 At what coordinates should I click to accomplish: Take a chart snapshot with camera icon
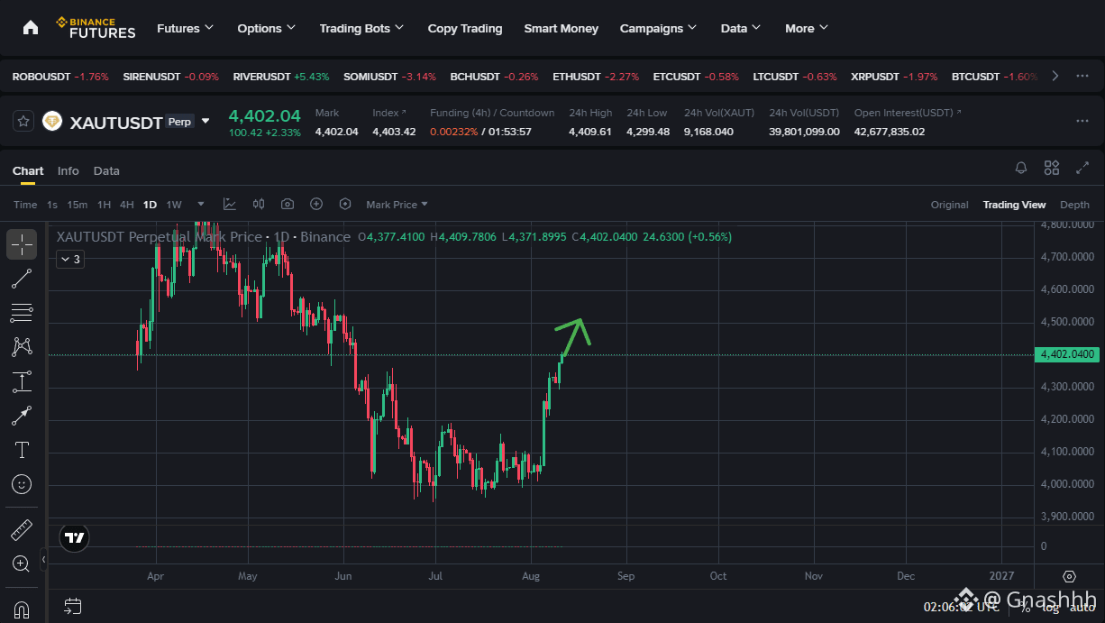coord(288,205)
